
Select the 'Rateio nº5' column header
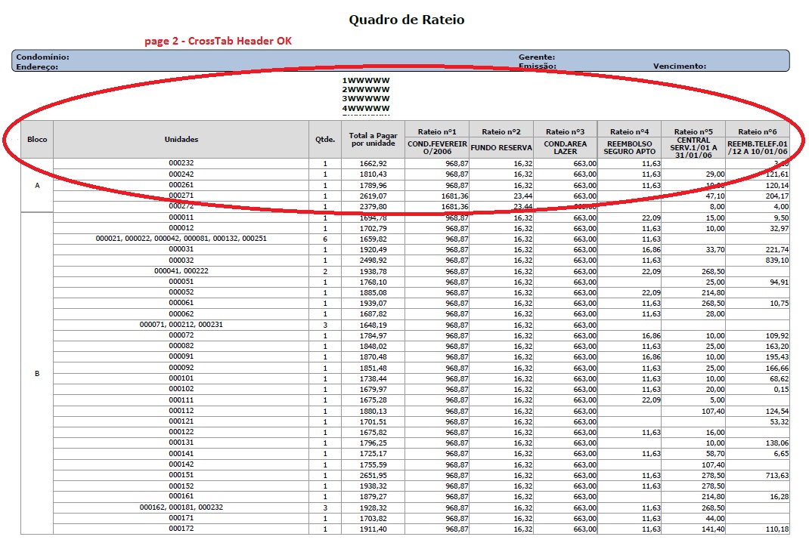693,131
